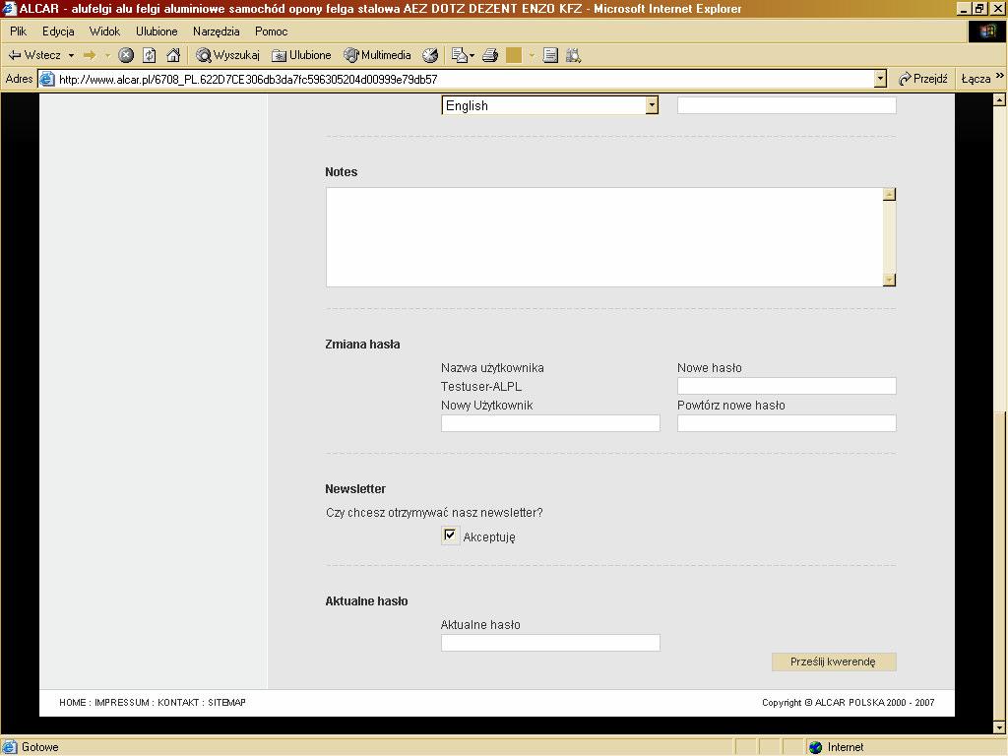Refresh the page with the reload icon

(x=150, y=55)
